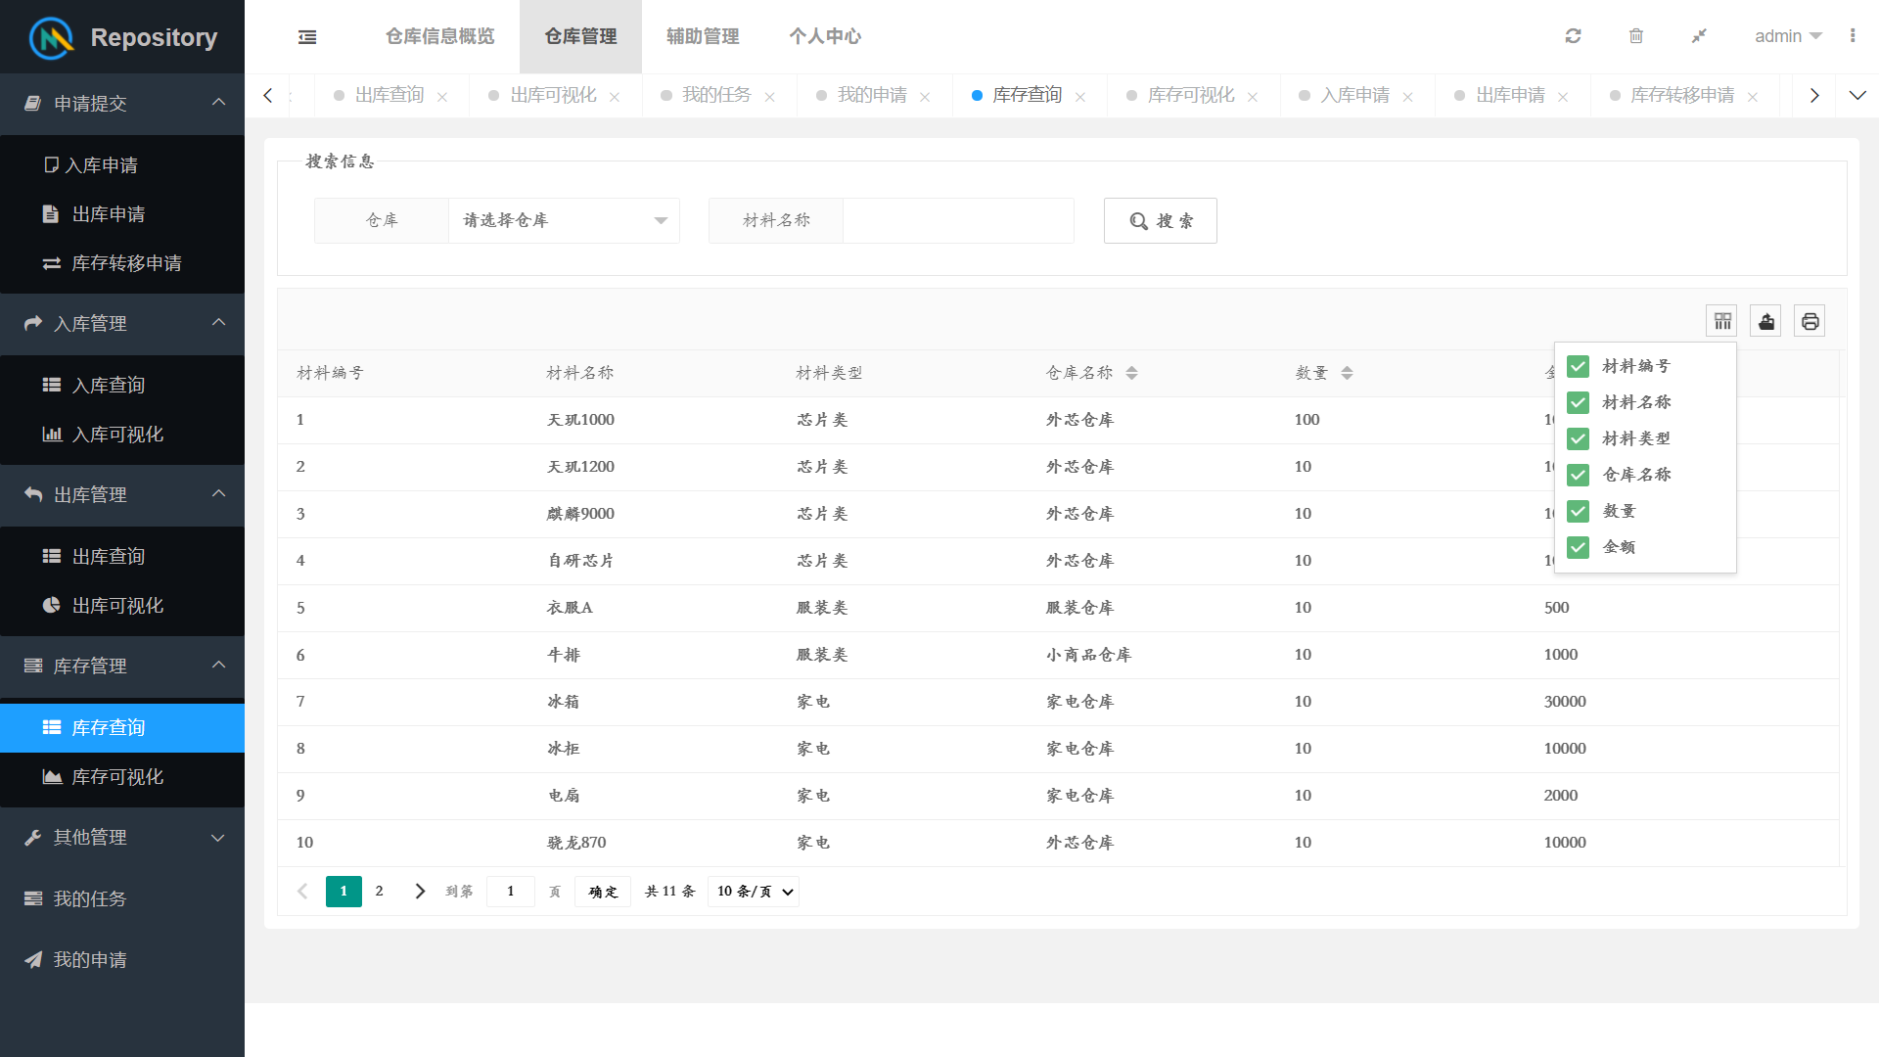Click the 搜索 search button
The height and width of the screenshot is (1057, 1879).
pyautogui.click(x=1160, y=220)
